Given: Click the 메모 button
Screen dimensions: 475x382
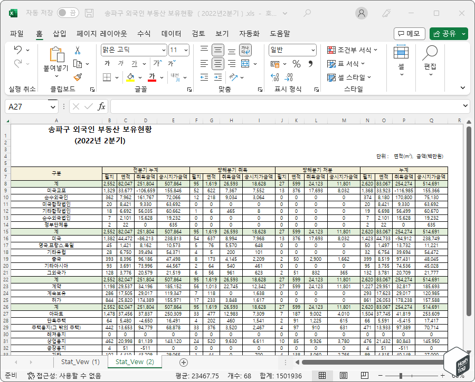Looking at the screenshot, I should pyautogui.click(x=409, y=33).
